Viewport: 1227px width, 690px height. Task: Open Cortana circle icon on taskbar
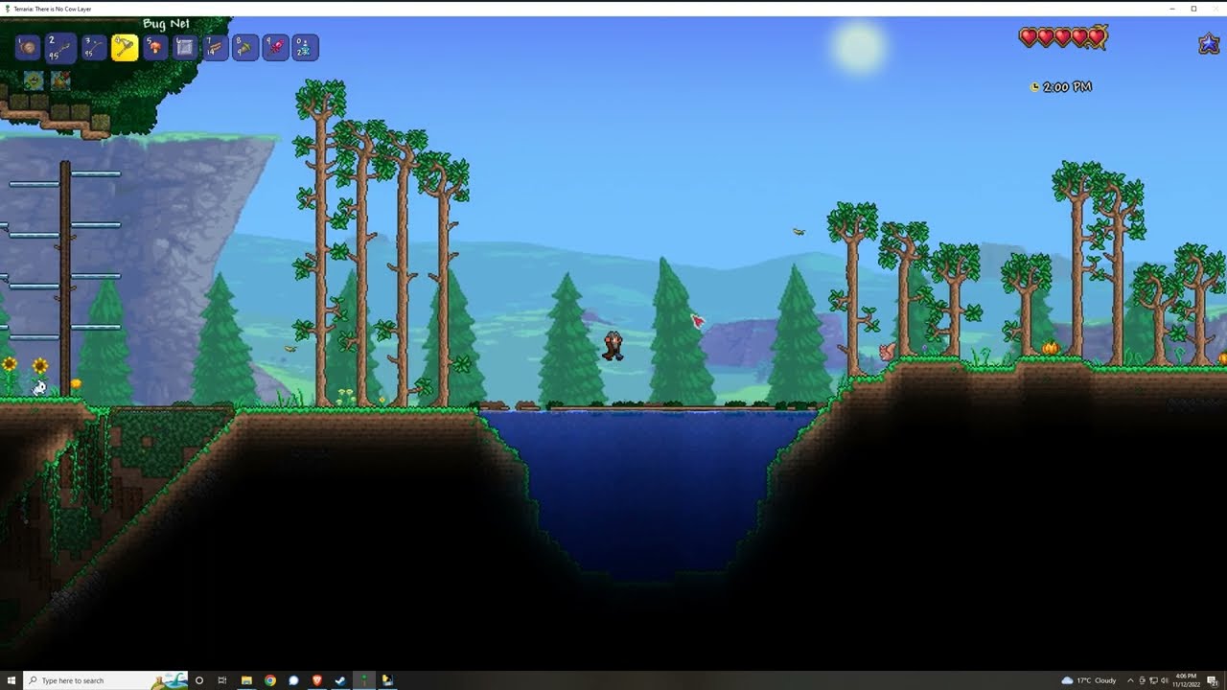pyautogui.click(x=199, y=680)
